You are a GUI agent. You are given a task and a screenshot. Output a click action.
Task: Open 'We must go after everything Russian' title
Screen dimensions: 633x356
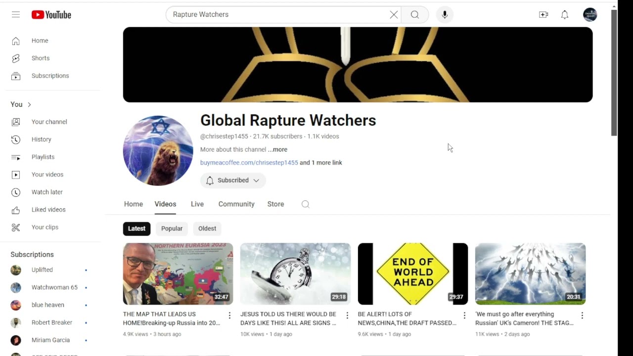coord(525,318)
